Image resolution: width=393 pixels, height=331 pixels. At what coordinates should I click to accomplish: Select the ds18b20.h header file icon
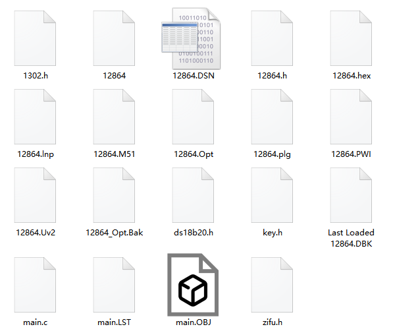point(193,195)
